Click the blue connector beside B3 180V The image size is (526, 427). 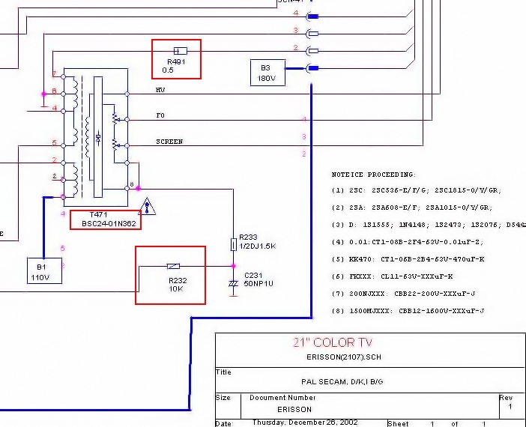tap(312, 69)
